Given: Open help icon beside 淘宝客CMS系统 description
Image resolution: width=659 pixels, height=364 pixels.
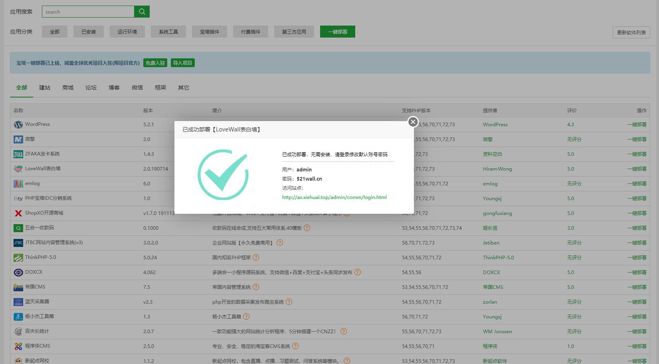Looking at the screenshot, I should [295, 346].
